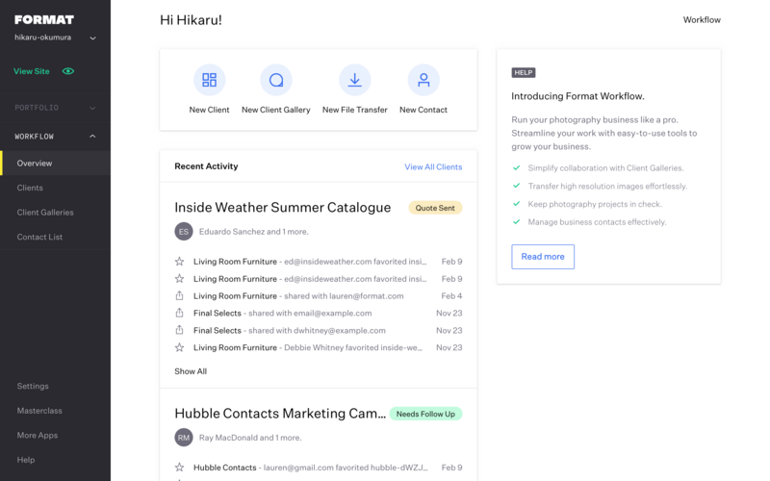Click Hubble Contacts lauren@gmail.com favorited entry

[310, 468]
